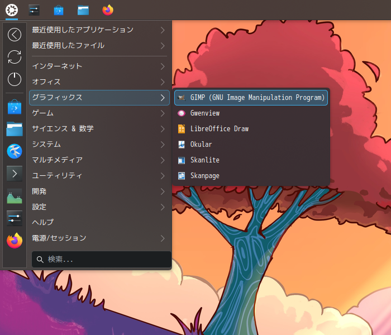This screenshot has height=335, width=391.
Task: Open the サイエンス & 数学 category
Action: (x=99, y=129)
